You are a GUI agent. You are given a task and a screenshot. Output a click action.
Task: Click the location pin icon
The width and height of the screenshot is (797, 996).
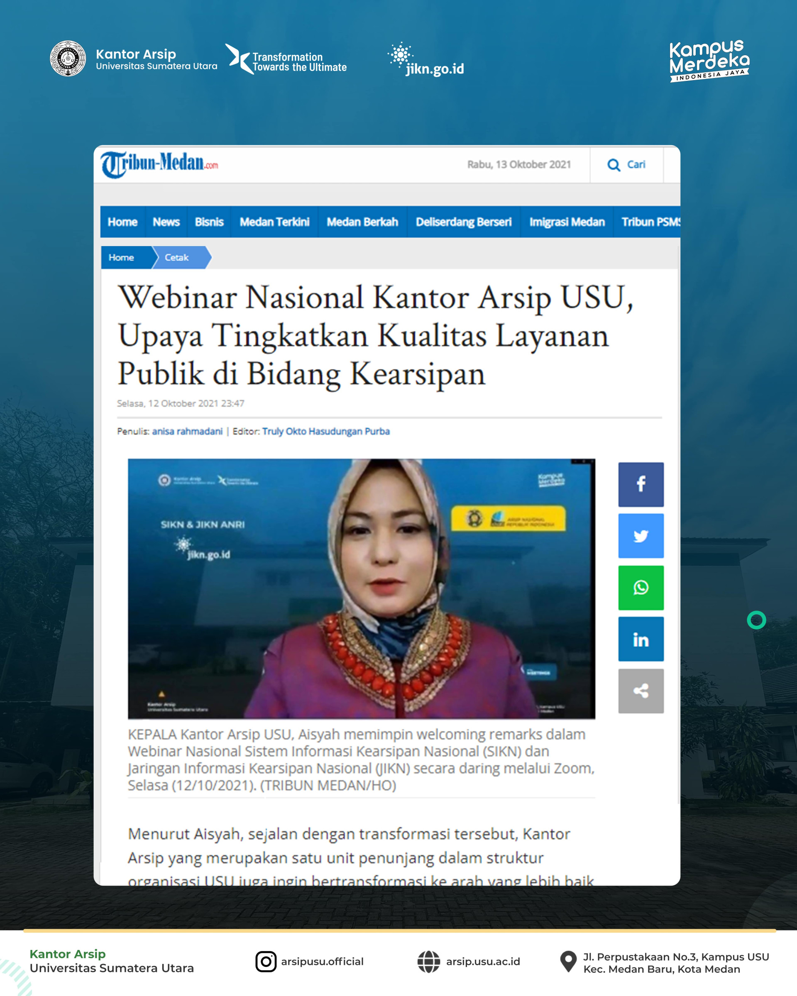pyautogui.click(x=568, y=962)
